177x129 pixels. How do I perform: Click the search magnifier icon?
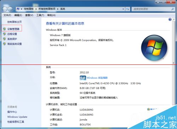(173, 9)
